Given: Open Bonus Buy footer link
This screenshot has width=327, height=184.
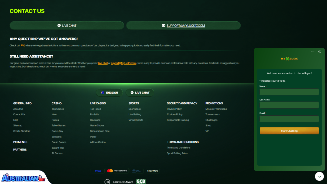Looking at the screenshot, I should pos(57,131).
